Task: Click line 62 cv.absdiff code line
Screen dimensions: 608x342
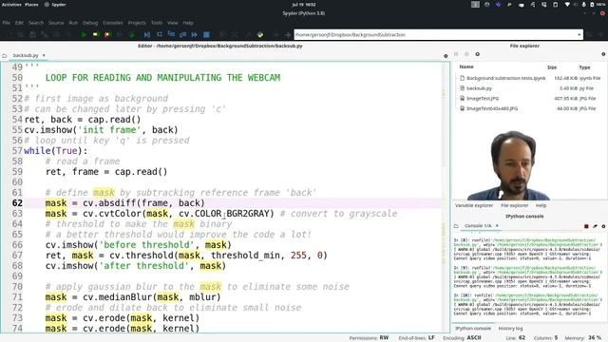Action: 124,203
